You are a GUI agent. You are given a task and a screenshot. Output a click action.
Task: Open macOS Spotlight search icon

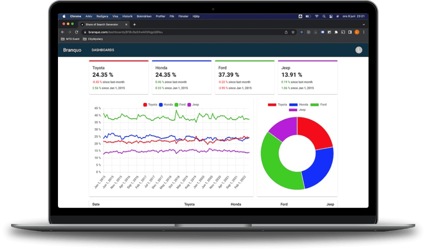tap(324, 16)
